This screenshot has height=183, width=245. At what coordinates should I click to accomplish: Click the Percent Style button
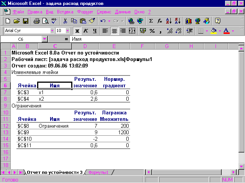[152, 30]
